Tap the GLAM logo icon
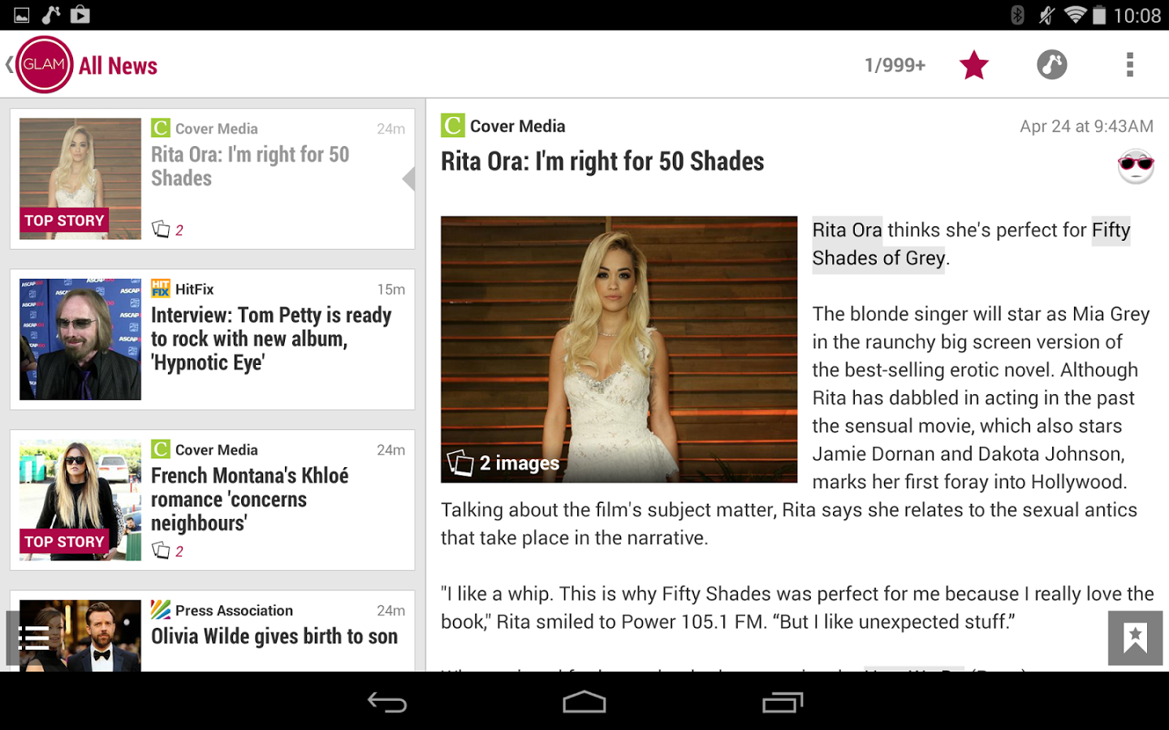The height and width of the screenshot is (730, 1169). pos(44,65)
